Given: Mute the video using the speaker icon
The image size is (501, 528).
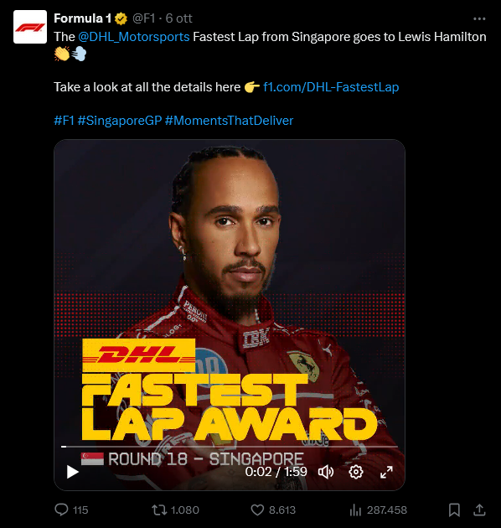Looking at the screenshot, I should pyautogui.click(x=326, y=472).
